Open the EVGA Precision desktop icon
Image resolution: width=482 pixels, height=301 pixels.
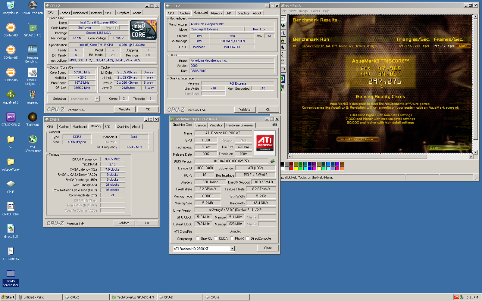pyautogui.click(x=33, y=8)
